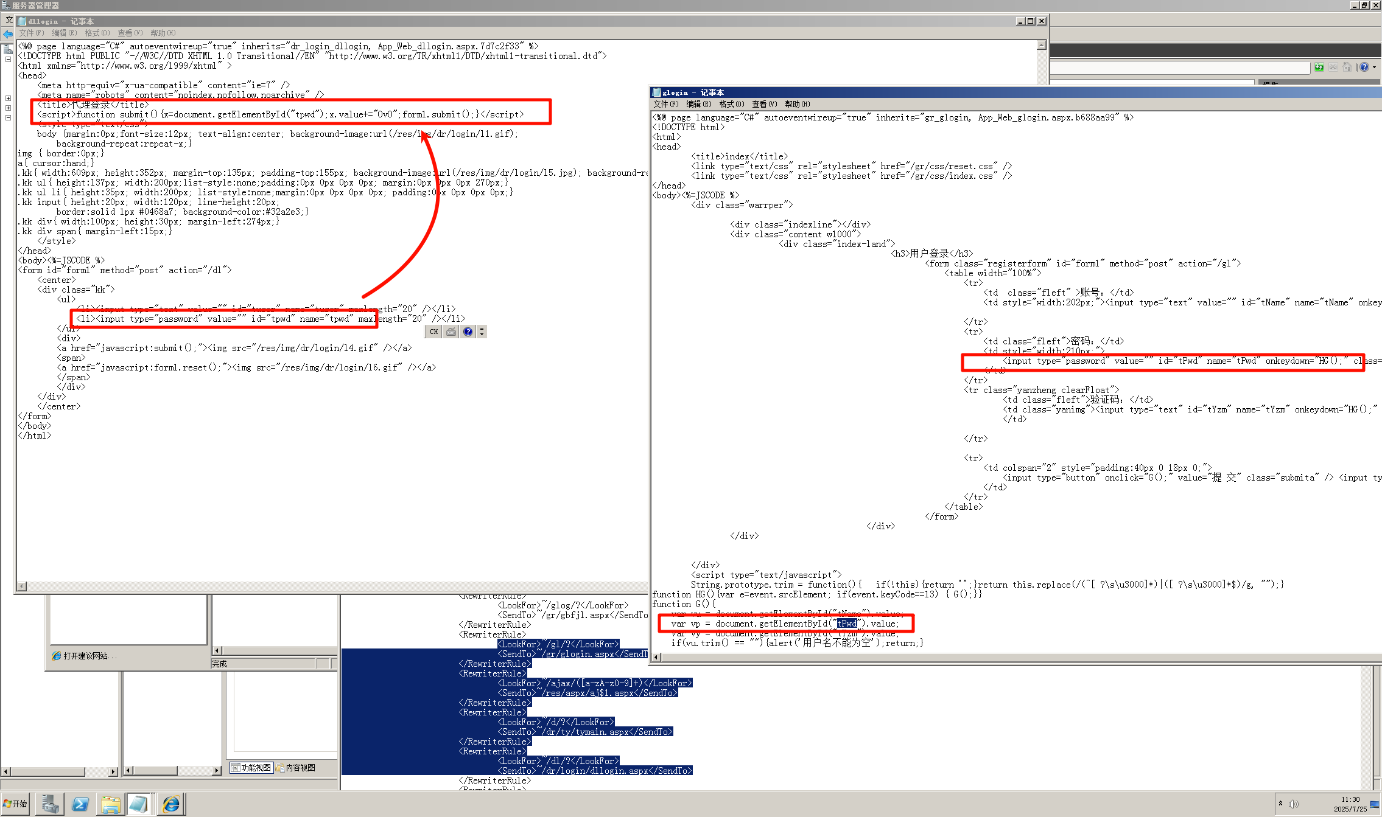Click the IME help icon on language bar
This screenshot has height=817, width=1382.
(468, 332)
